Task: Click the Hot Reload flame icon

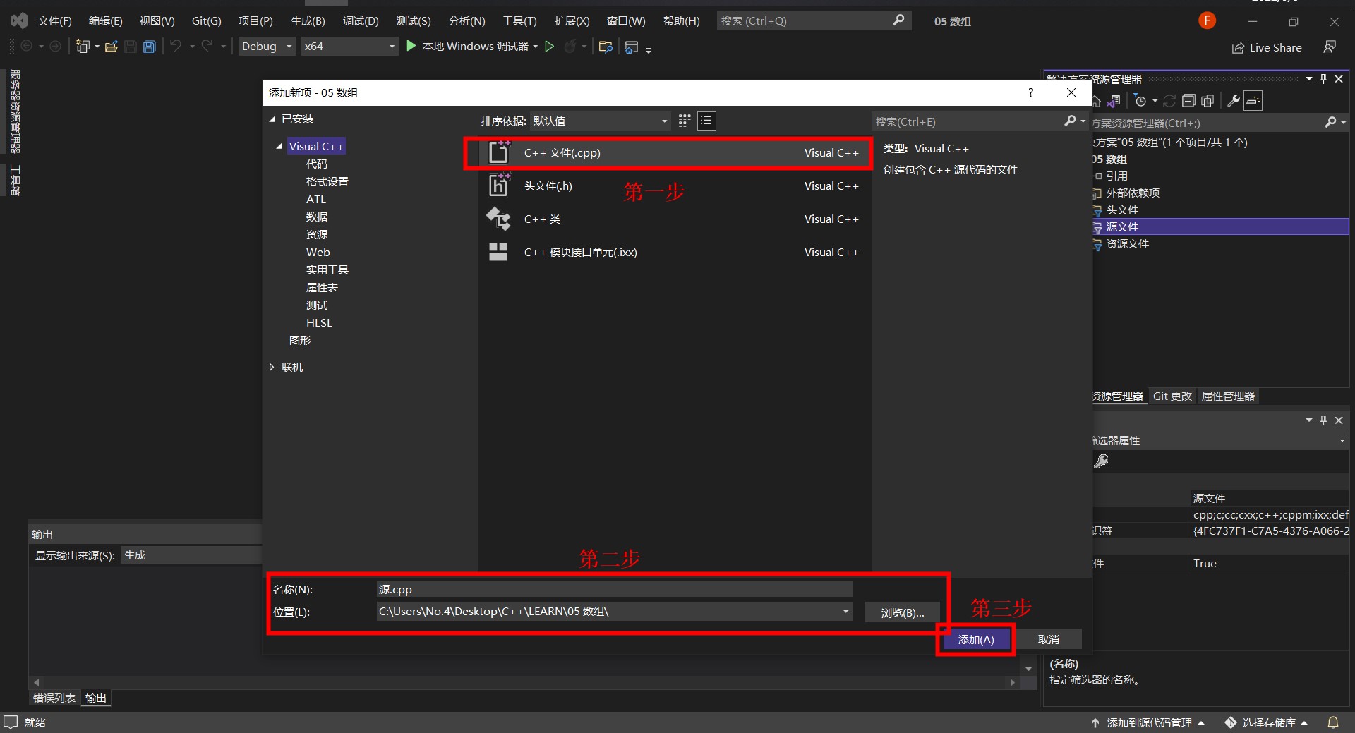Action: click(x=570, y=47)
